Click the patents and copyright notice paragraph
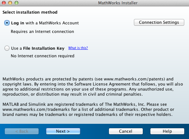Viewport: 189px width, 139px height. click(x=93, y=86)
